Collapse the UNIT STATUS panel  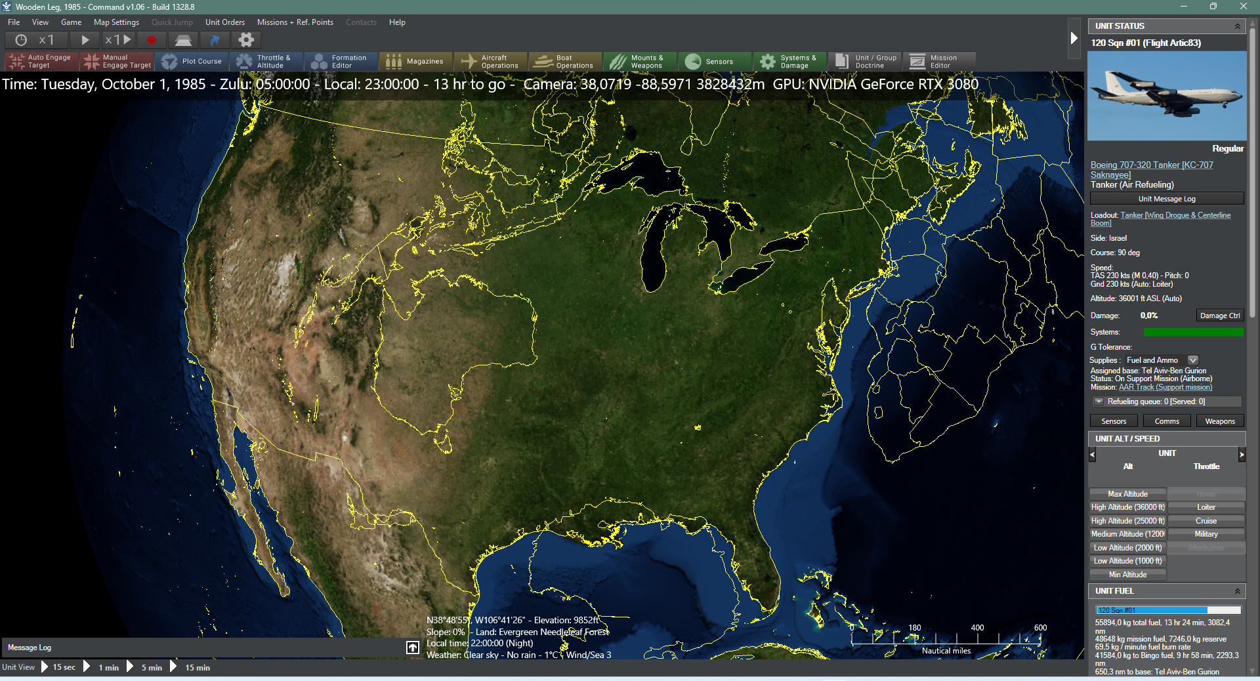coord(1238,26)
